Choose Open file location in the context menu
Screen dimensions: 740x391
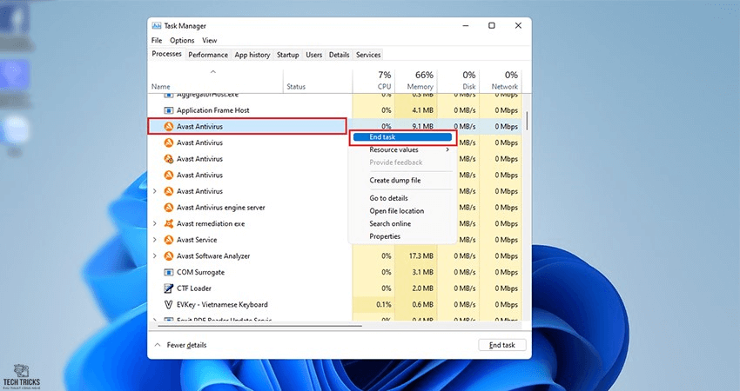(x=396, y=210)
